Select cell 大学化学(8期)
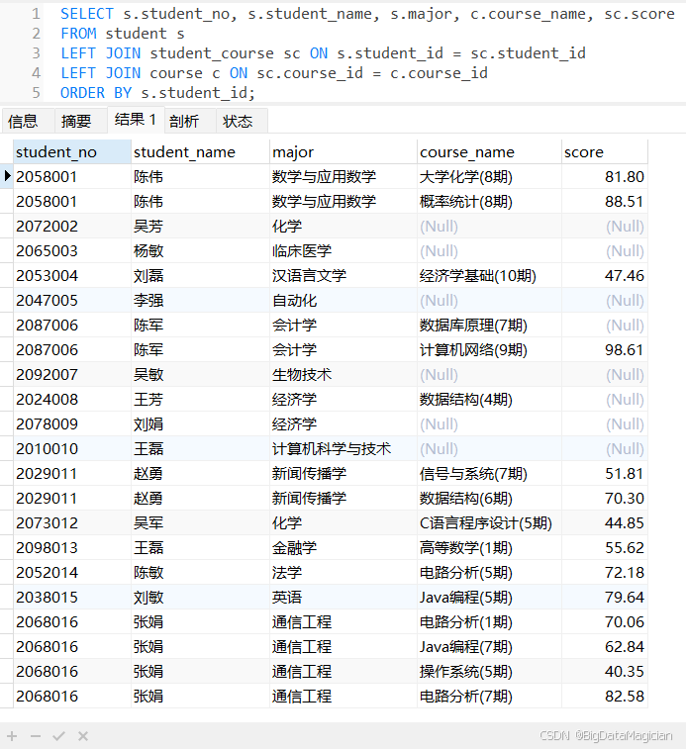The image size is (686, 749). 489,177
